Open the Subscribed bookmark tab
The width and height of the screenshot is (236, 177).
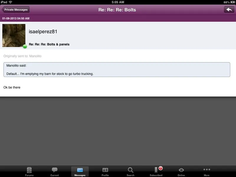click(156, 171)
